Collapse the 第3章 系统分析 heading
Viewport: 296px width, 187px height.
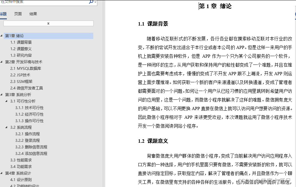[2, 94]
